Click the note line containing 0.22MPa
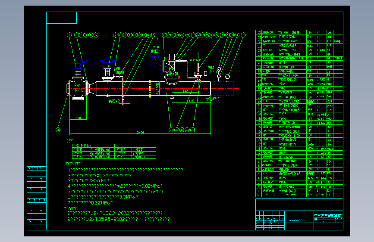 coord(90,203)
